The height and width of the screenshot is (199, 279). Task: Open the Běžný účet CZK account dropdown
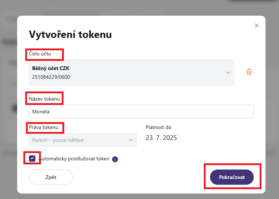point(131,73)
